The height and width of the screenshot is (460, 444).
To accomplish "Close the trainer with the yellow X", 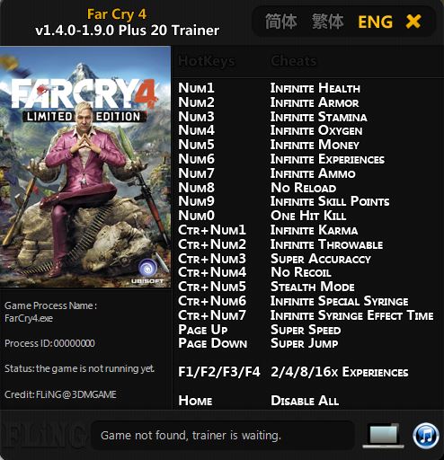I will [413, 22].
